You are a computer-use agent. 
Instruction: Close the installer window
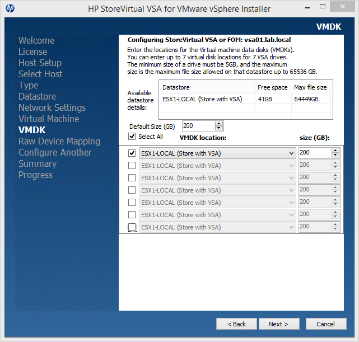tap(343, 7)
